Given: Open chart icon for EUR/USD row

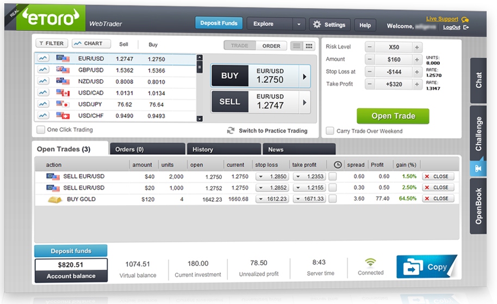Looking at the screenshot, I should 43,58.
